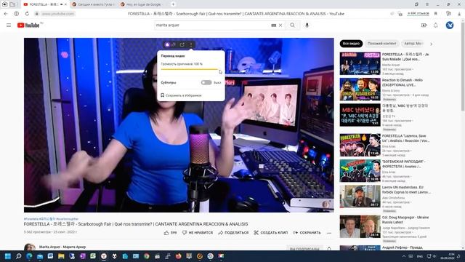The height and width of the screenshot is (262, 465).
Task: Like the video with thumbs up
Action: coord(170,233)
